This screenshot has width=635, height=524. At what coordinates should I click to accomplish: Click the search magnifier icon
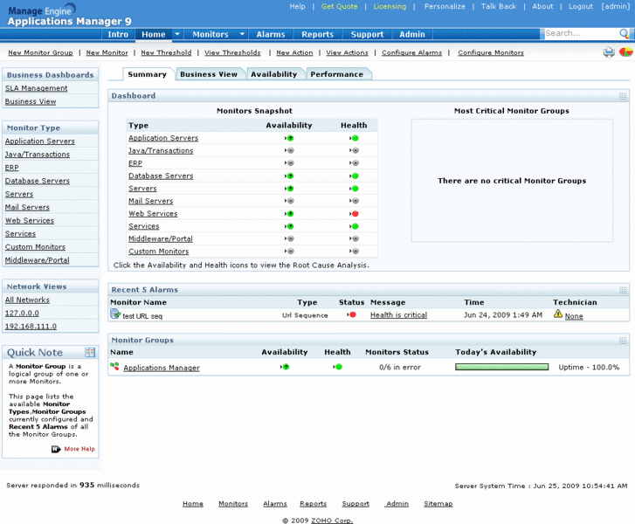coord(624,34)
